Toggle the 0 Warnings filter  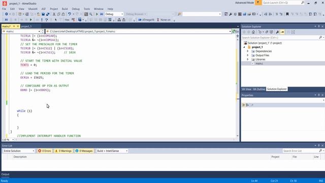pyautogui.click(x=63, y=151)
